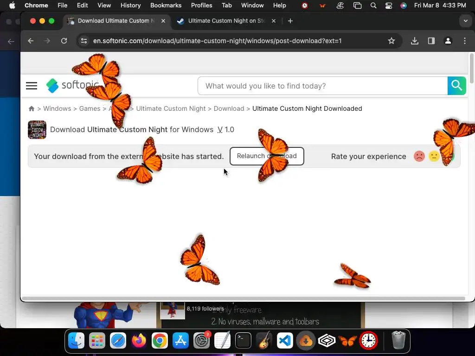
Task: Bookmark this page with star icon
Action: 392,41
